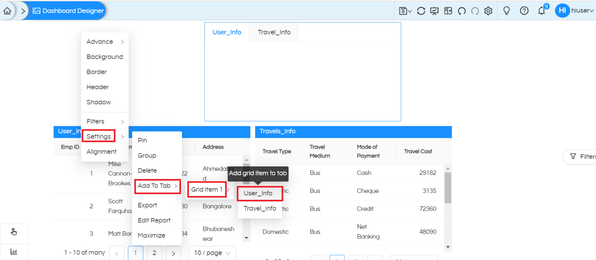Select the Net Banking payment cell

point(368,232)
